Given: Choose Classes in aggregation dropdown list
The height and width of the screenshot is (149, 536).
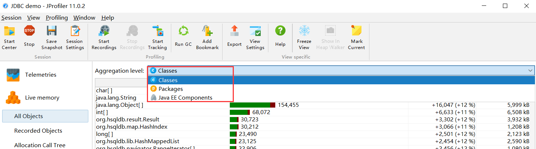Looking at the screenshot, I should click(341, 80).
